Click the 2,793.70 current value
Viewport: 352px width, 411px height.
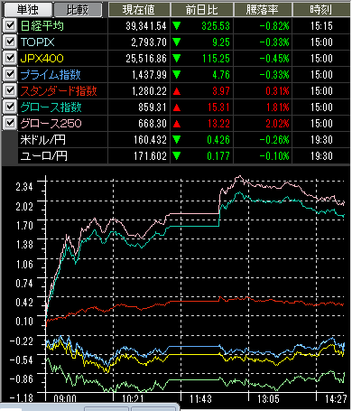[149, 42]
